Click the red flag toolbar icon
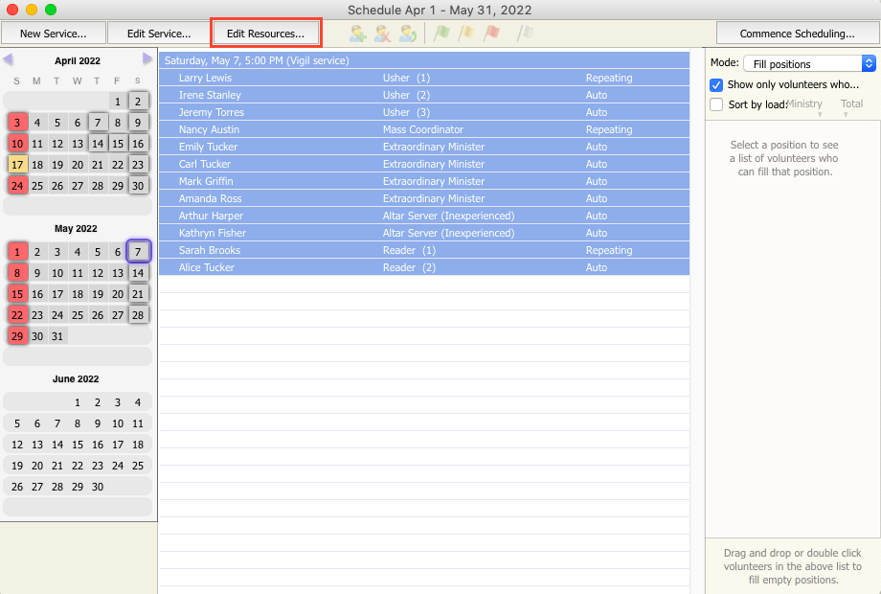881x594 pixels. (x=491, y=34)
